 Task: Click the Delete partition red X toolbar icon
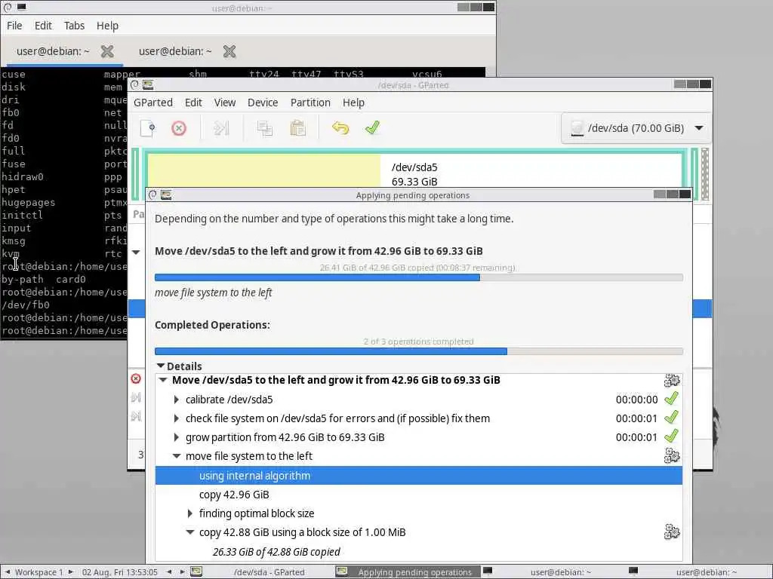coord(179,128)
